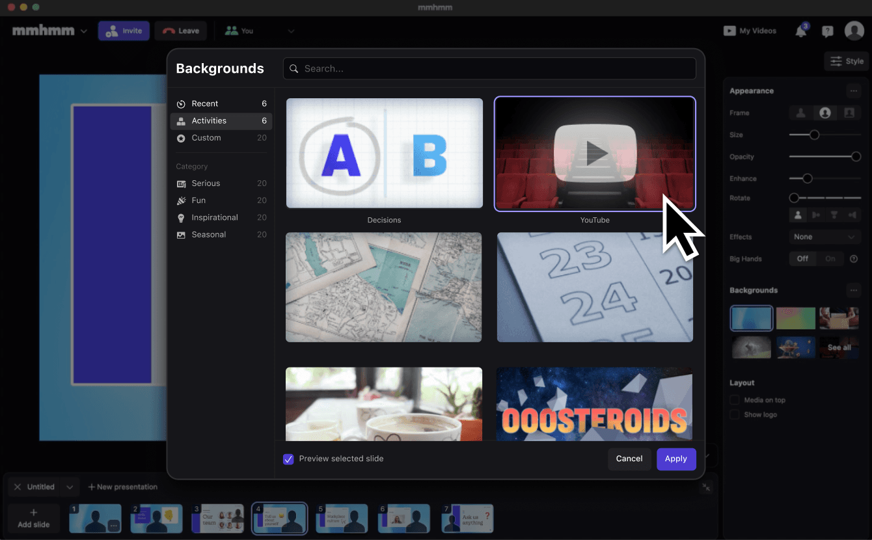Click the Cancel button

click(629, 459)
